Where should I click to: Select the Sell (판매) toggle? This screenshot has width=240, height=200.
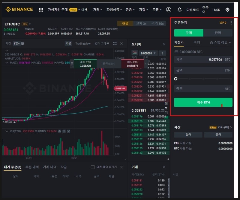click(218, 33)
